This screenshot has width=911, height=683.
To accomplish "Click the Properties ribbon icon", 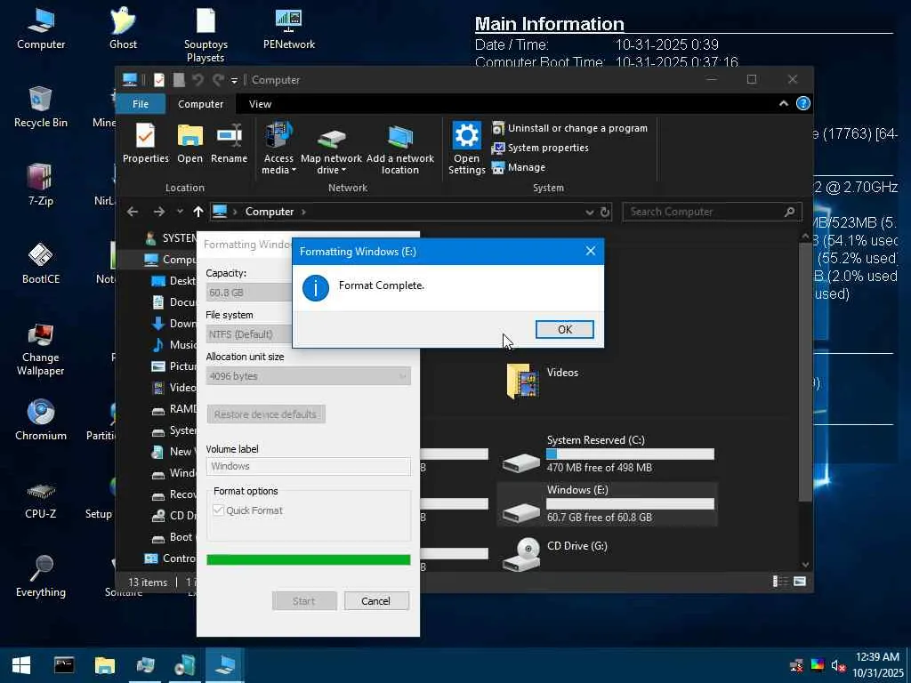I will pyautogui.click(x=145, y=143).
